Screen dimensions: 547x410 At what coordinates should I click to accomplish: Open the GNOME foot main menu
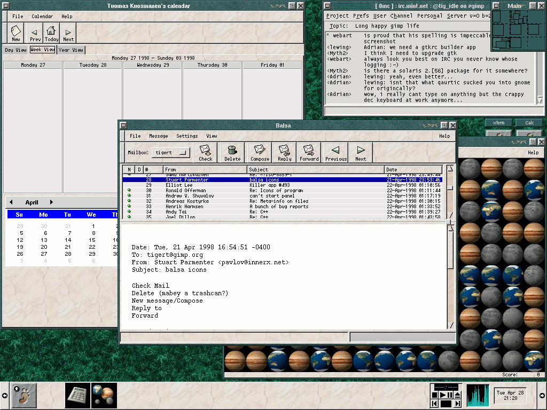24,396
